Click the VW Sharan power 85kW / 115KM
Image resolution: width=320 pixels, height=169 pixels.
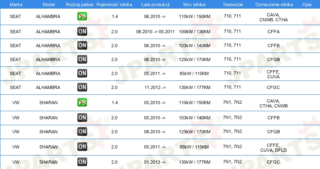point(194,147)
